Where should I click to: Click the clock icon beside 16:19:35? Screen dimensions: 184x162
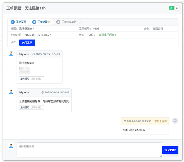click(x=125, y=121)
